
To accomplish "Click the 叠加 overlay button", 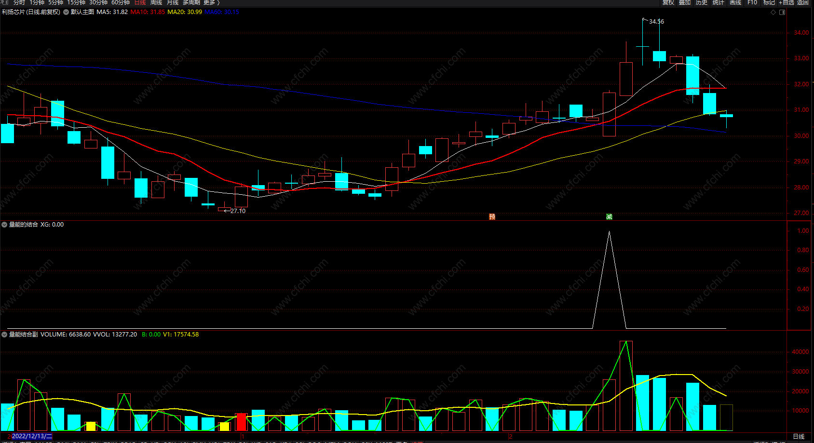I will pyautogui.click(x=685, y=2).
